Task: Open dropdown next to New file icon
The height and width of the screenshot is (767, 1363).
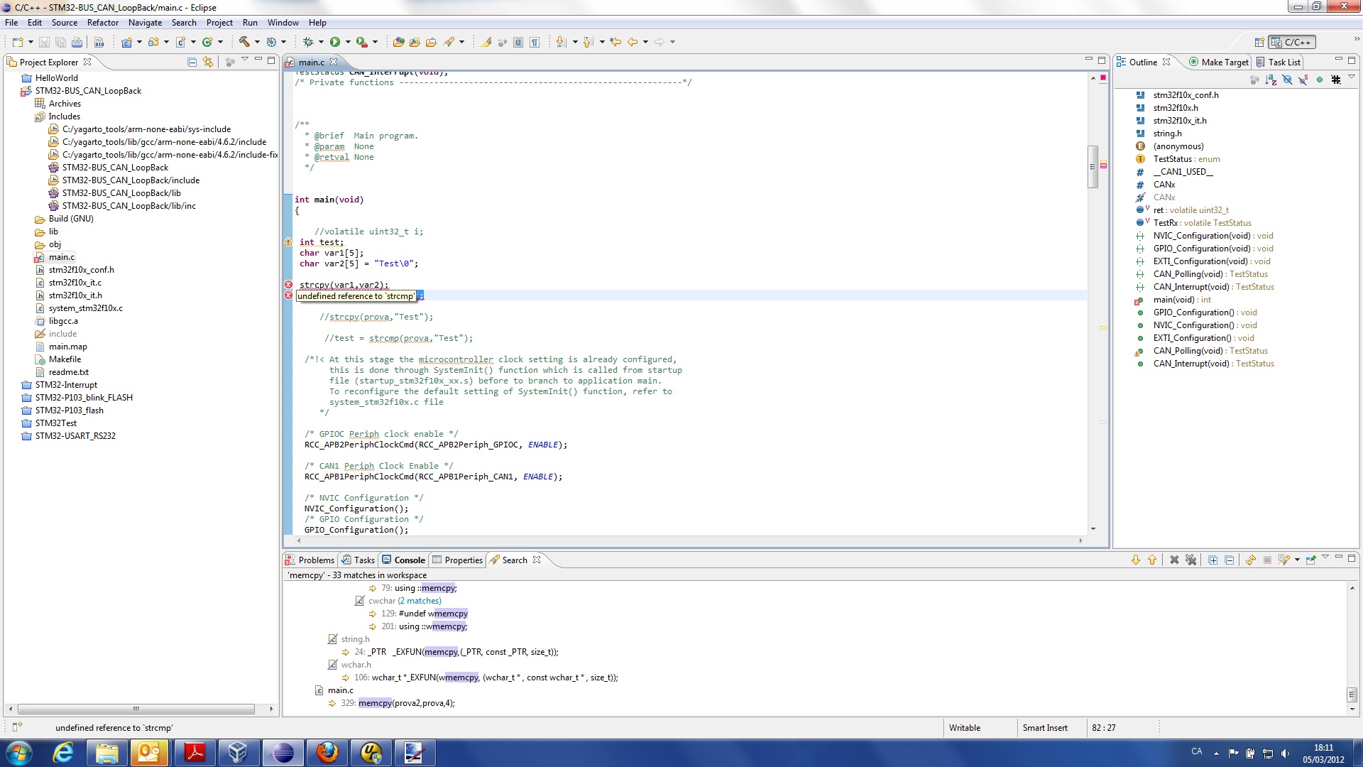Action: [31, 42]
